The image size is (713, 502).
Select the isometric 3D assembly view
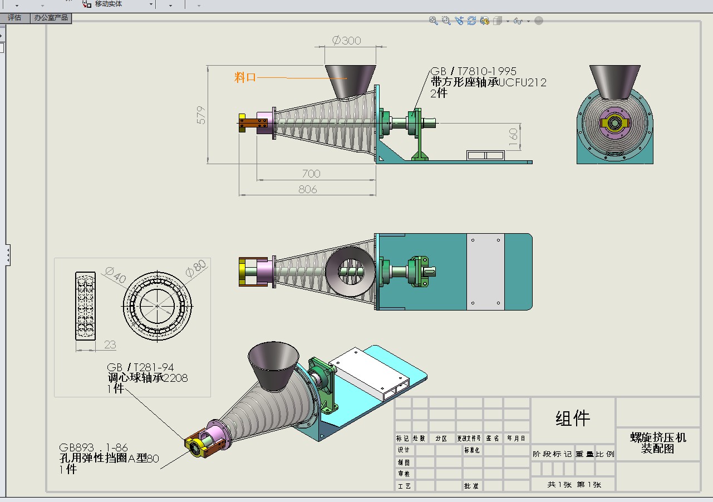coord(306,401)
